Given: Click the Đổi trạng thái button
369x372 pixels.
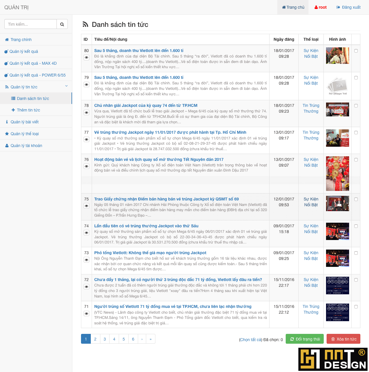Looking at the screenshot, I should pyautogui.click(x=305, y=339).
